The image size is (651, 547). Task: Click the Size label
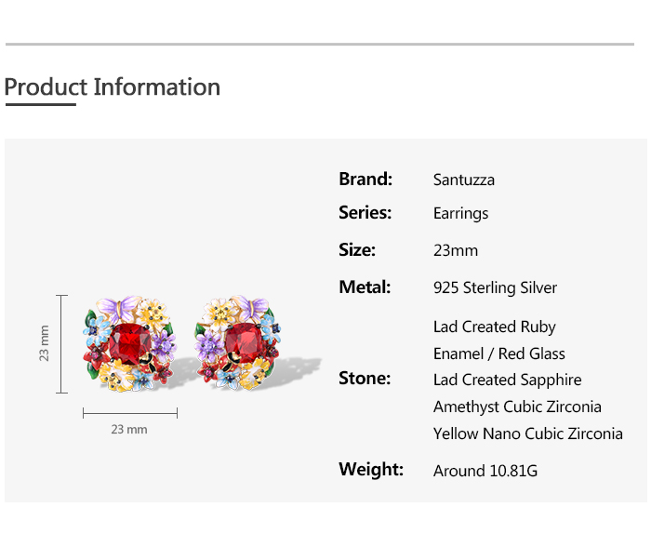(357, 250)
